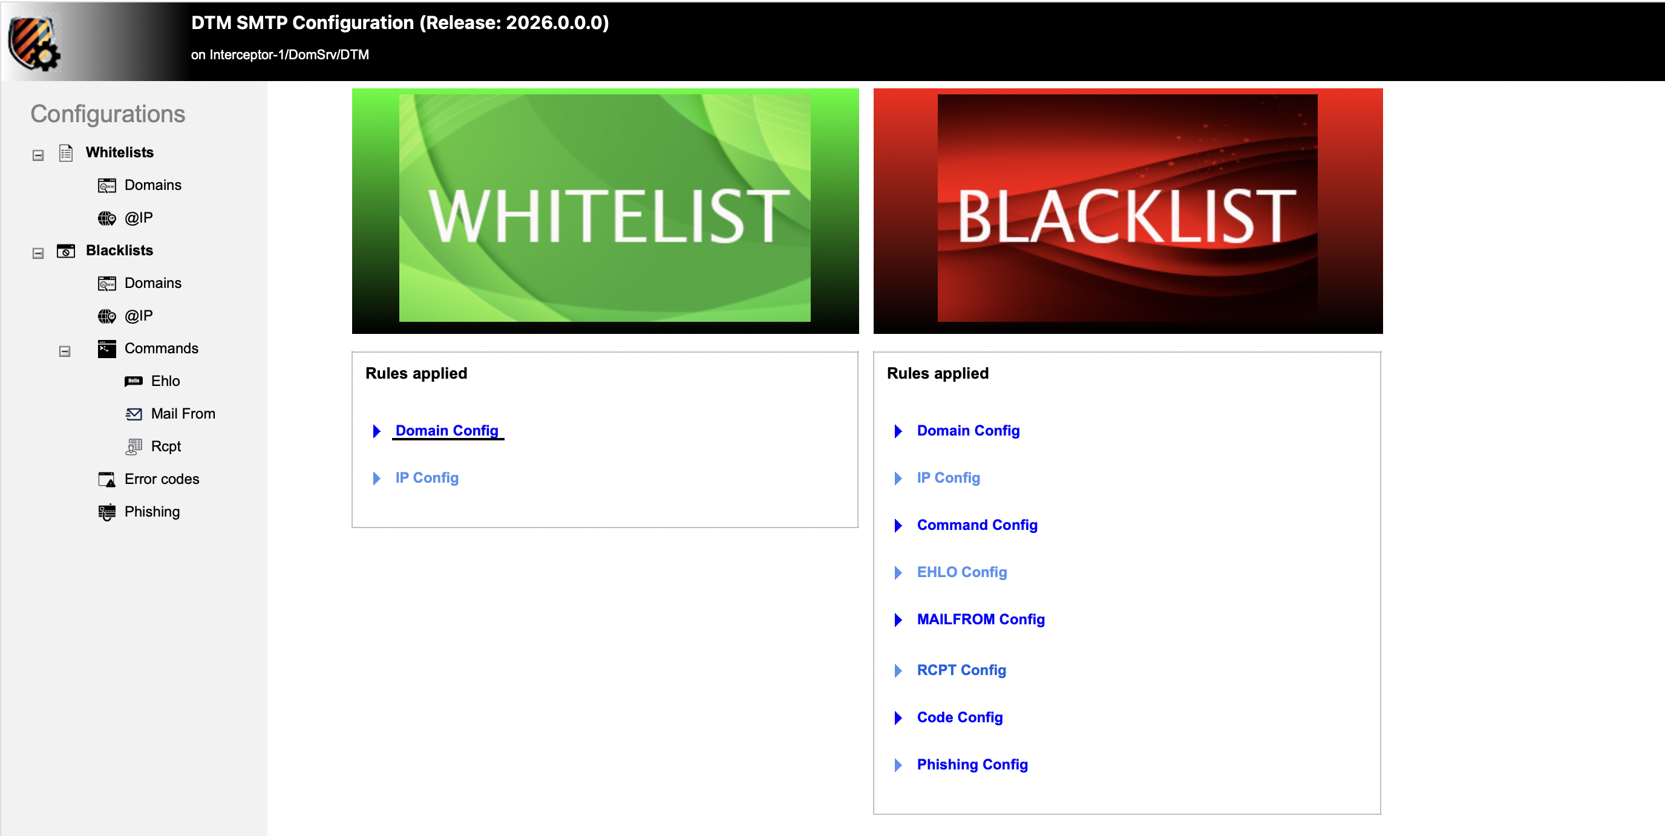
Task: Click the Mail From envelope icon
Action: click(x=133, y=414)
